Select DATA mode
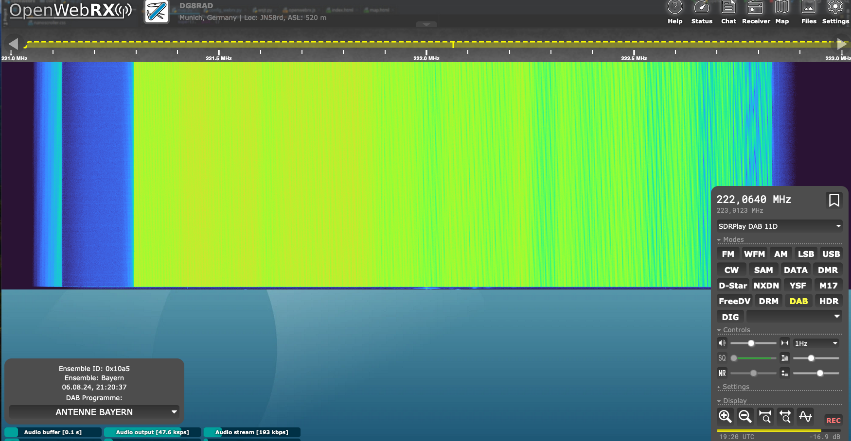The image size is (851, 441). [796, 270]
